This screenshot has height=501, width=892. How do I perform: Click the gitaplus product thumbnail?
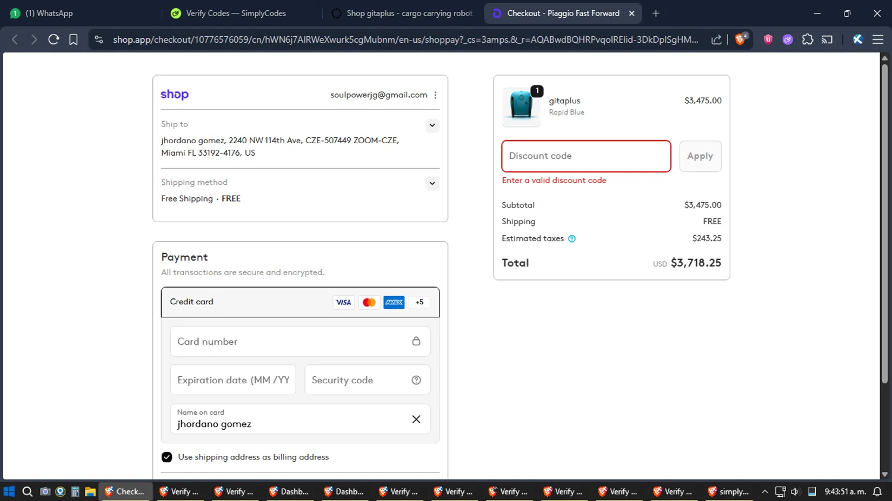click(522, 106)
